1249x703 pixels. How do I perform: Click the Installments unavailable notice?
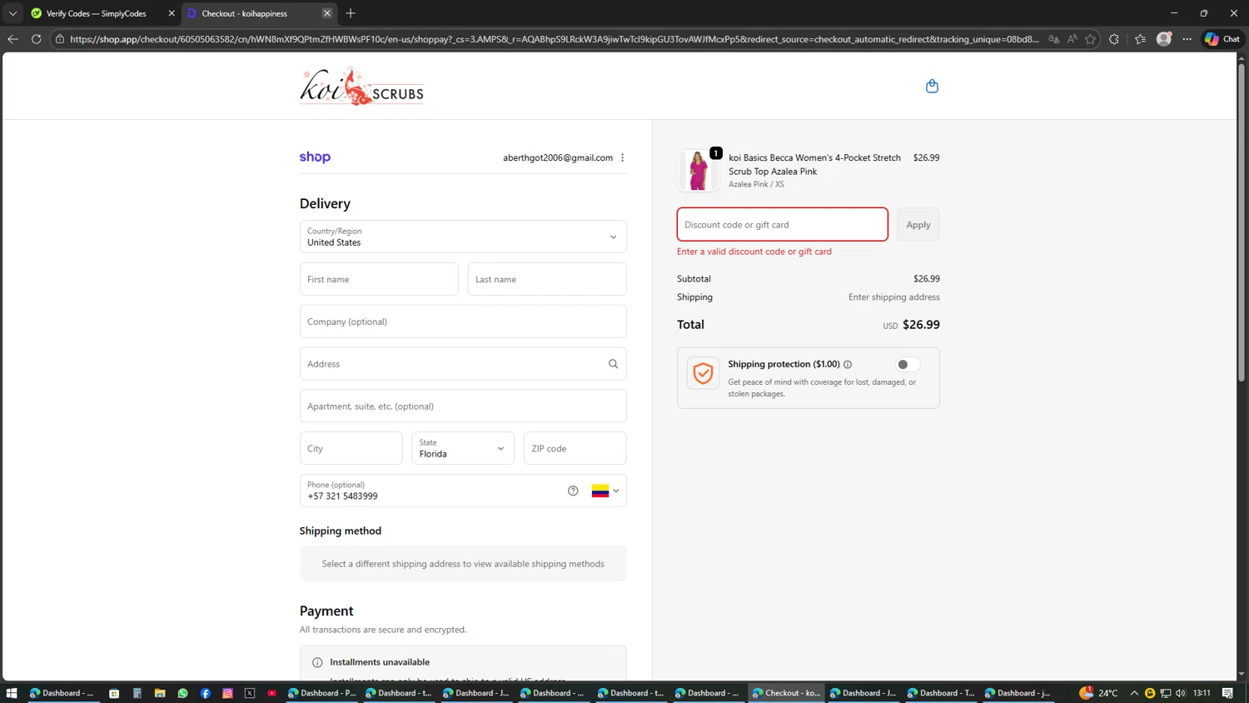(463, 663)
